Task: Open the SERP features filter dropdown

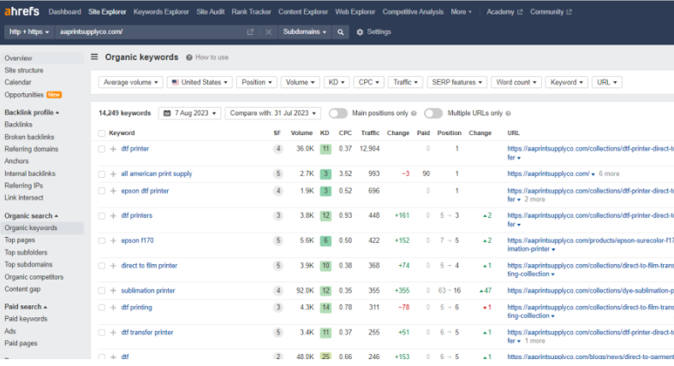Action: tap(456, 83)
